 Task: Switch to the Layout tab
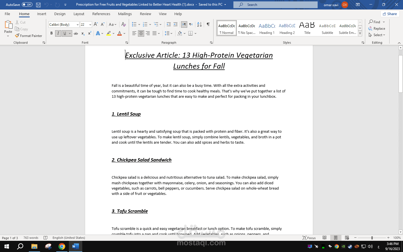(x=79, y=14)
